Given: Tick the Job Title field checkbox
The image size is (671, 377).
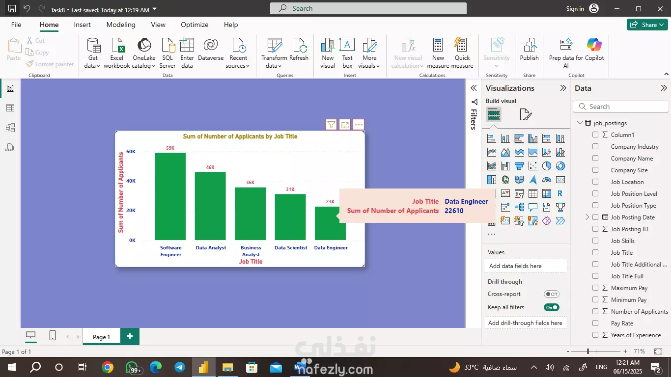Looking at the screenshot, I should pos(595,252).
